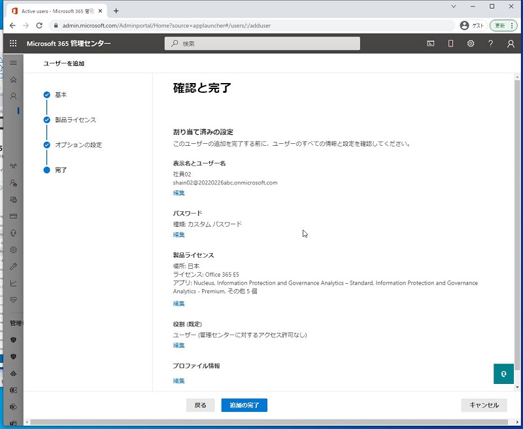Click the ユーザーを追加 panel title
523x429 pixels.
click(63, 63)
